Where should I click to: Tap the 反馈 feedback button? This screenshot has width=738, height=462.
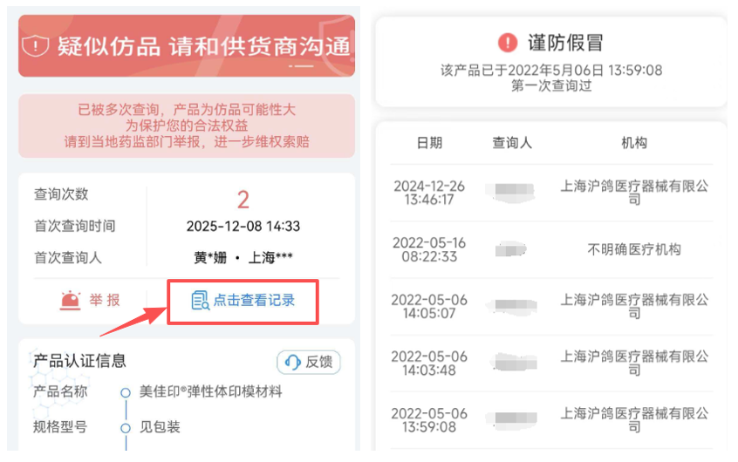(309, 363)
